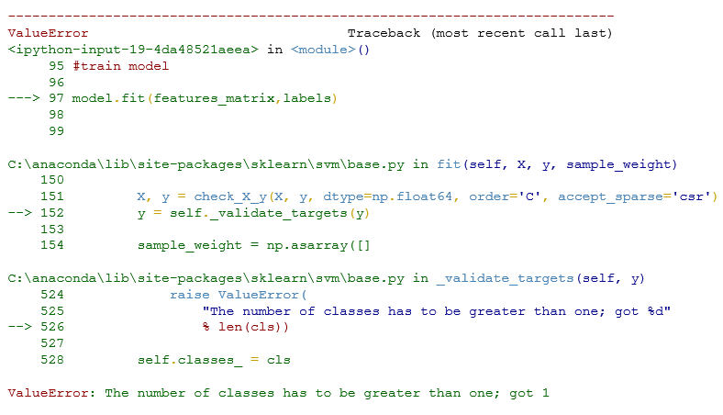Click the red ValueError heading at top

pos(48,33)
